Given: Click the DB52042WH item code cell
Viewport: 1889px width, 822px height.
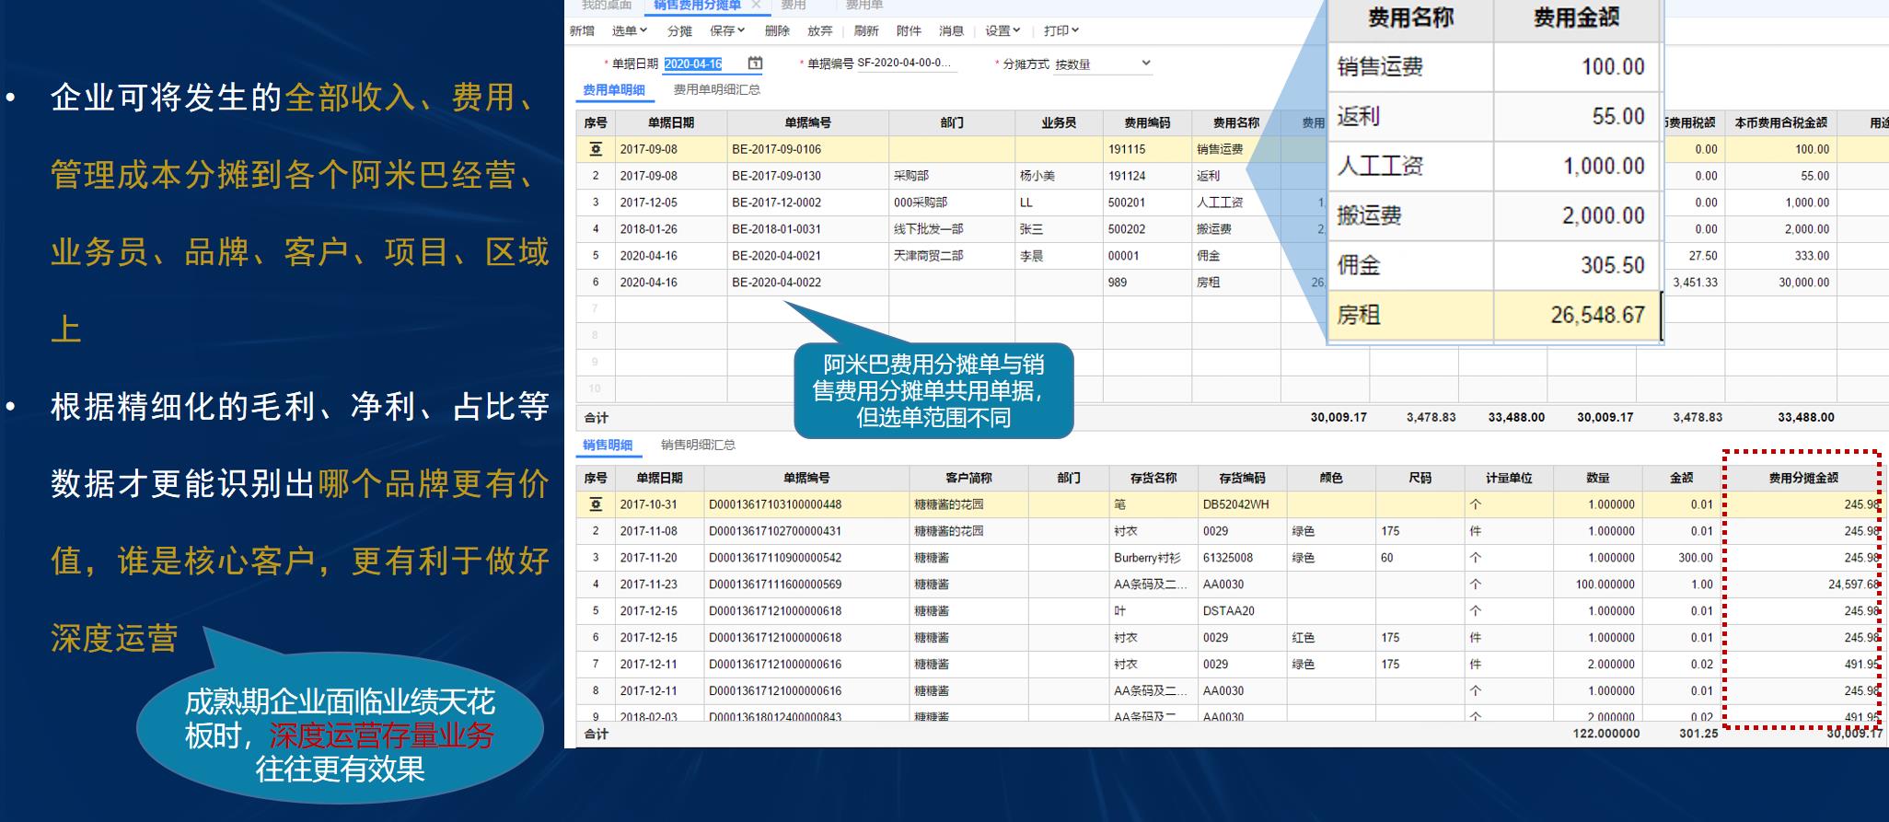Looking at the screenshot, I should [1242, 504].
